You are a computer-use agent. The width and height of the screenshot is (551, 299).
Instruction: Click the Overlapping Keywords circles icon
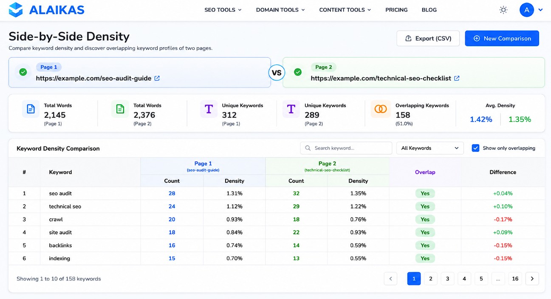tap(381, 109)
